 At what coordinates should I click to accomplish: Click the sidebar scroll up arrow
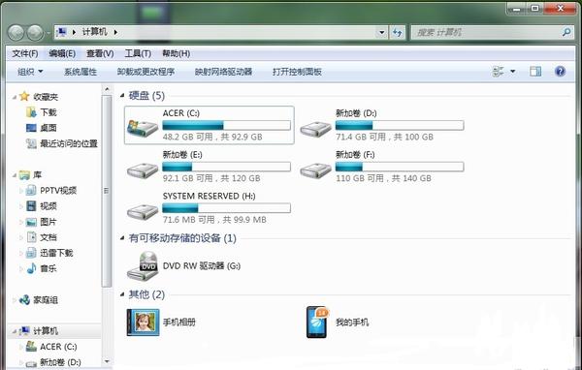tap(107, 89)
